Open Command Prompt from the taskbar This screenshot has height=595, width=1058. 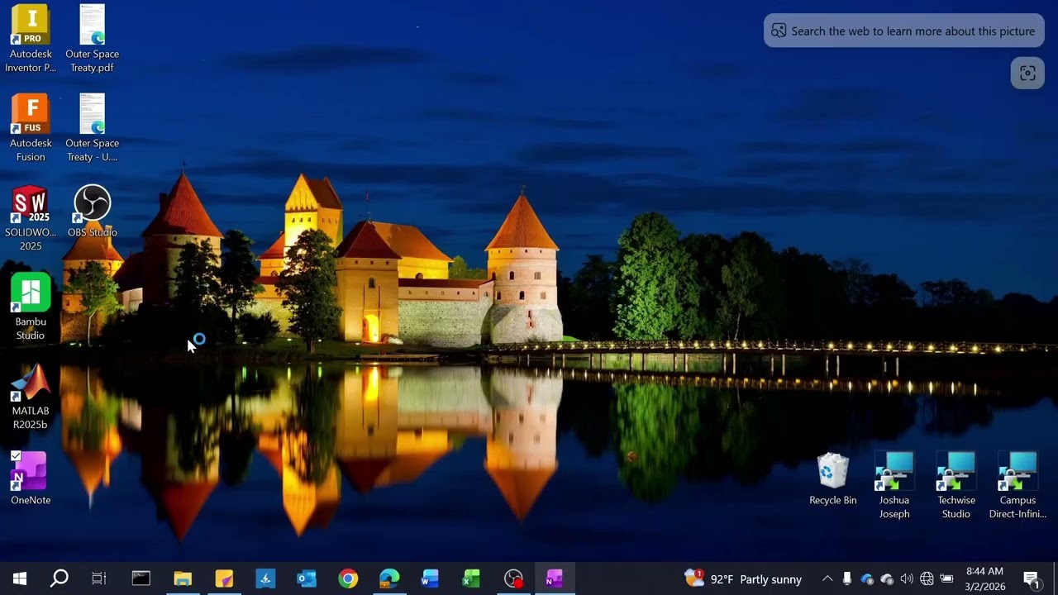[141, 578]
